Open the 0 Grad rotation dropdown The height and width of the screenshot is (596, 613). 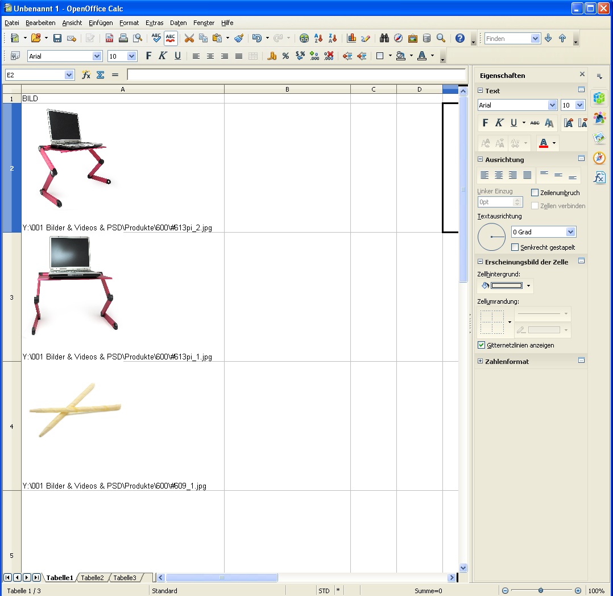(570, 232)
